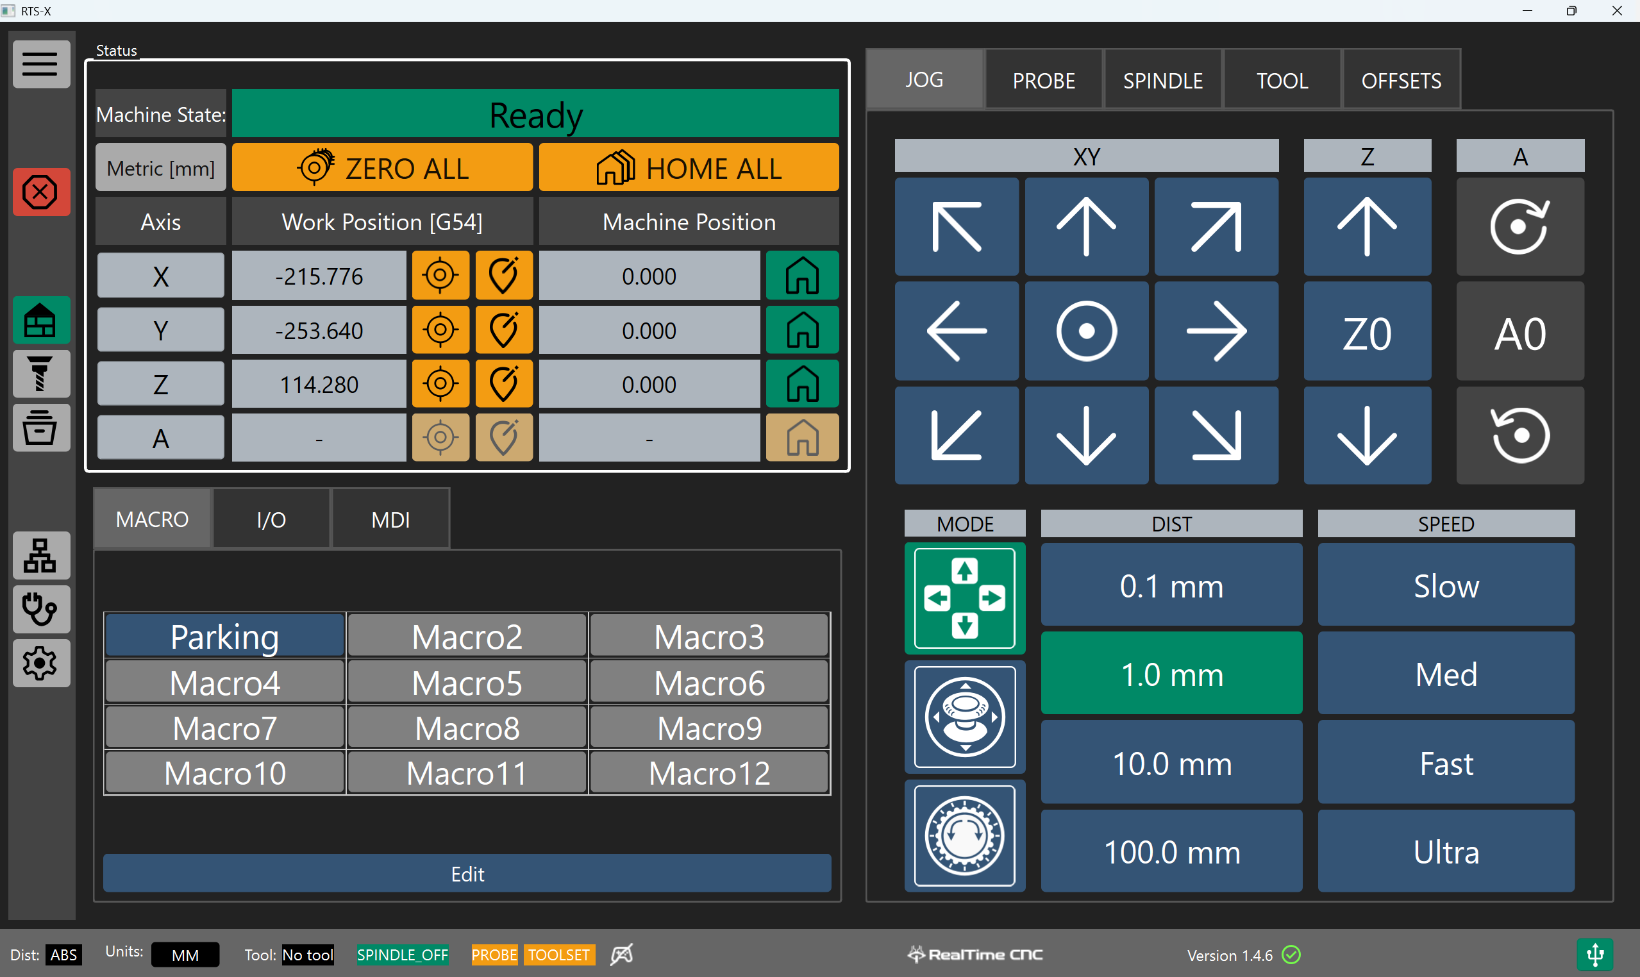The width and height of the screenshot is (1640, 977).
Task: Run the Parking macro
Action: [224, 637]
